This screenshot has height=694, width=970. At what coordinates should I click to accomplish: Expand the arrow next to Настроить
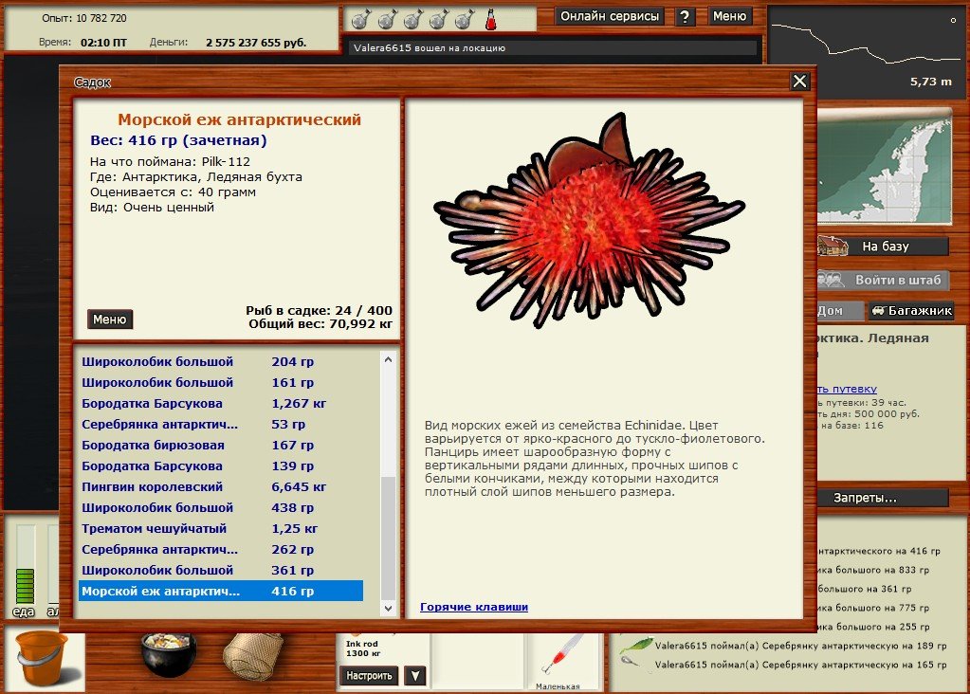point(414,675)
